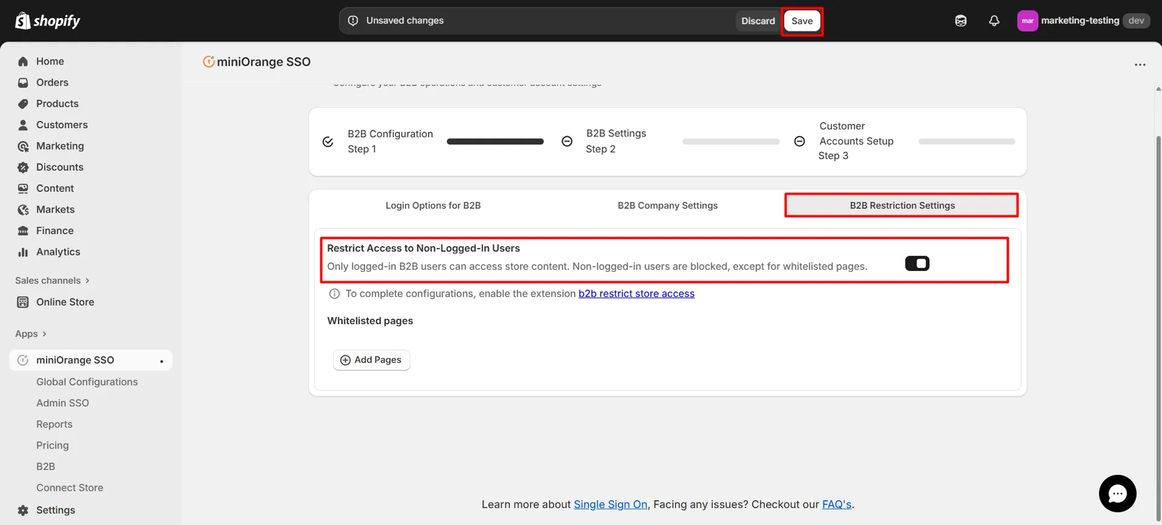Expand Apps section chevron
The height and width of the screenshot is (525, 1162).
(44, 334)
